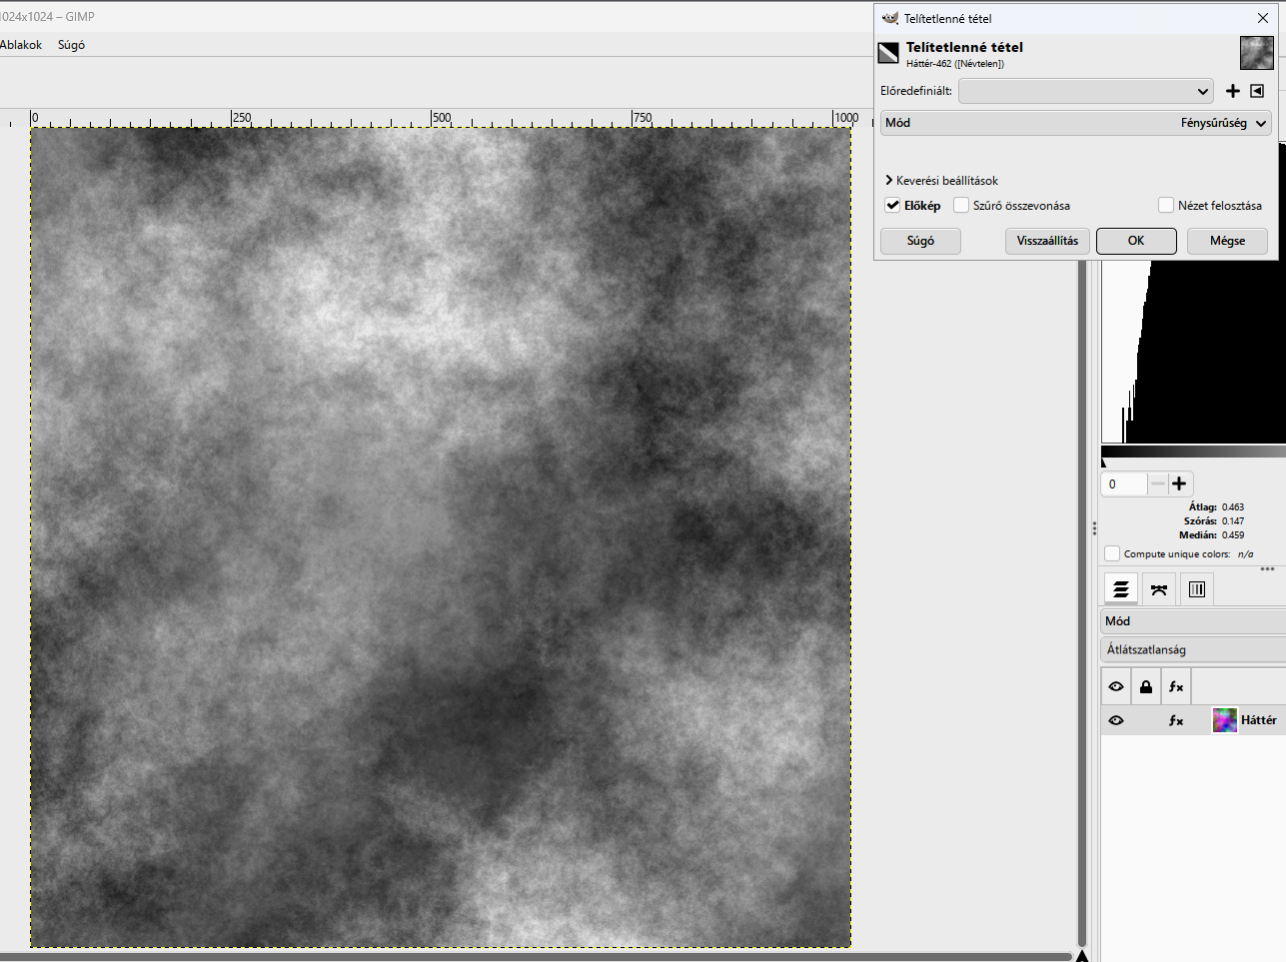Open the histogram dock's three-dot menu
The image size is (1286, 962).
pyautogui.click(x=1267, y=569)
